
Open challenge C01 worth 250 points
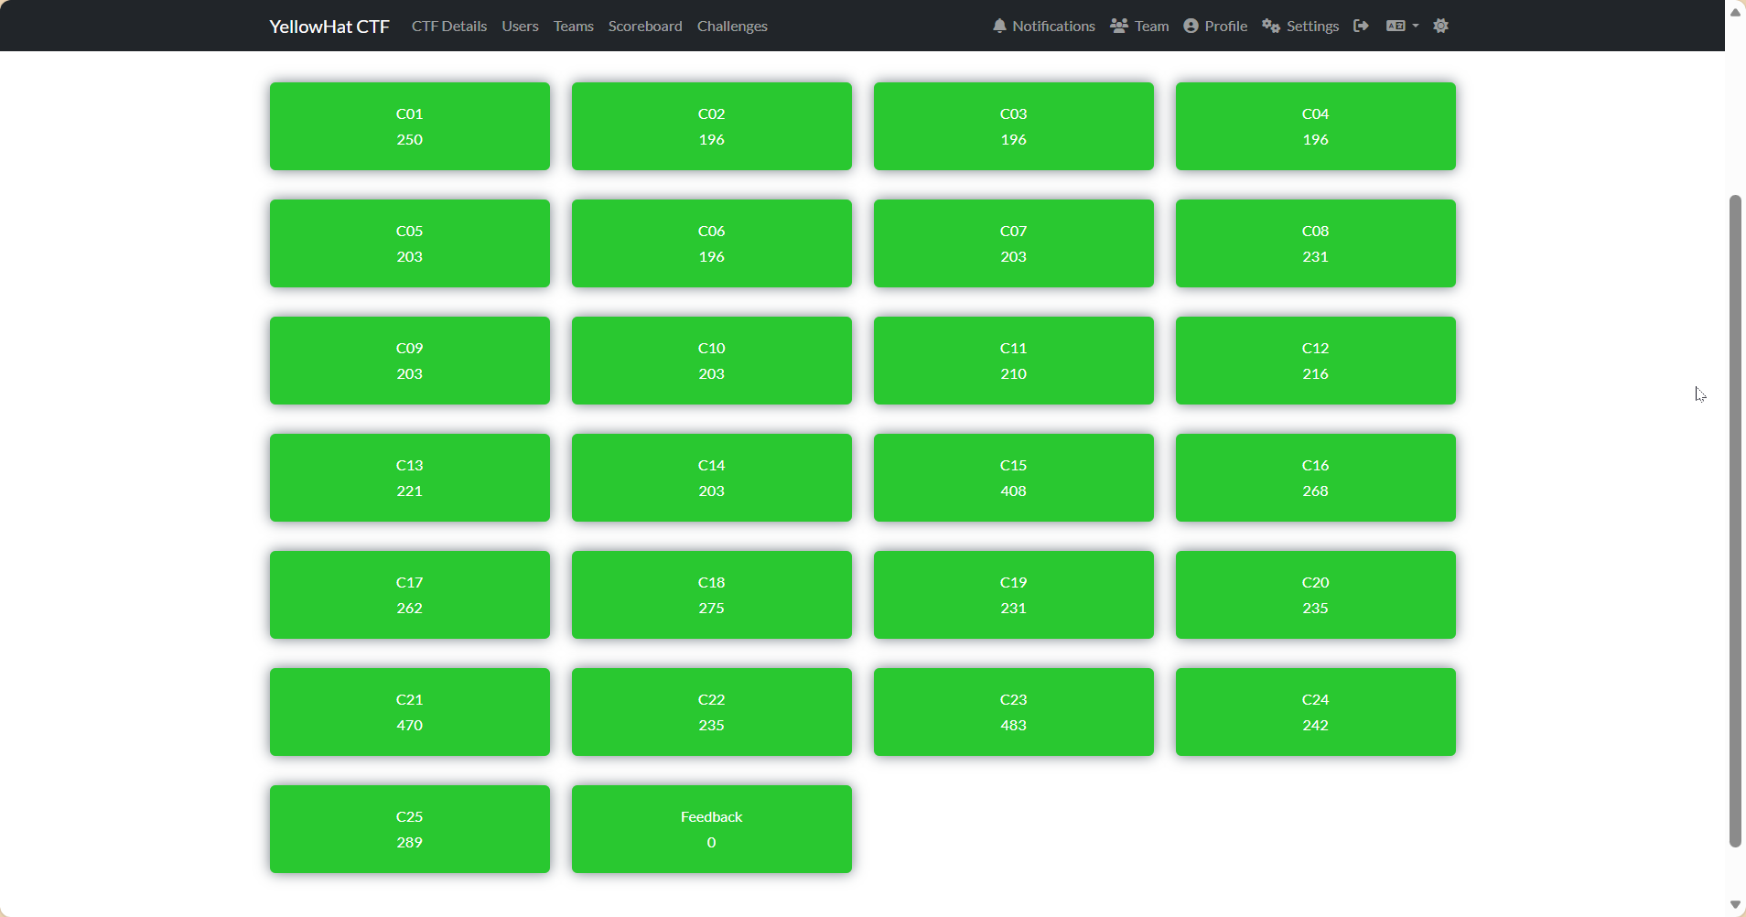point(410,126)
